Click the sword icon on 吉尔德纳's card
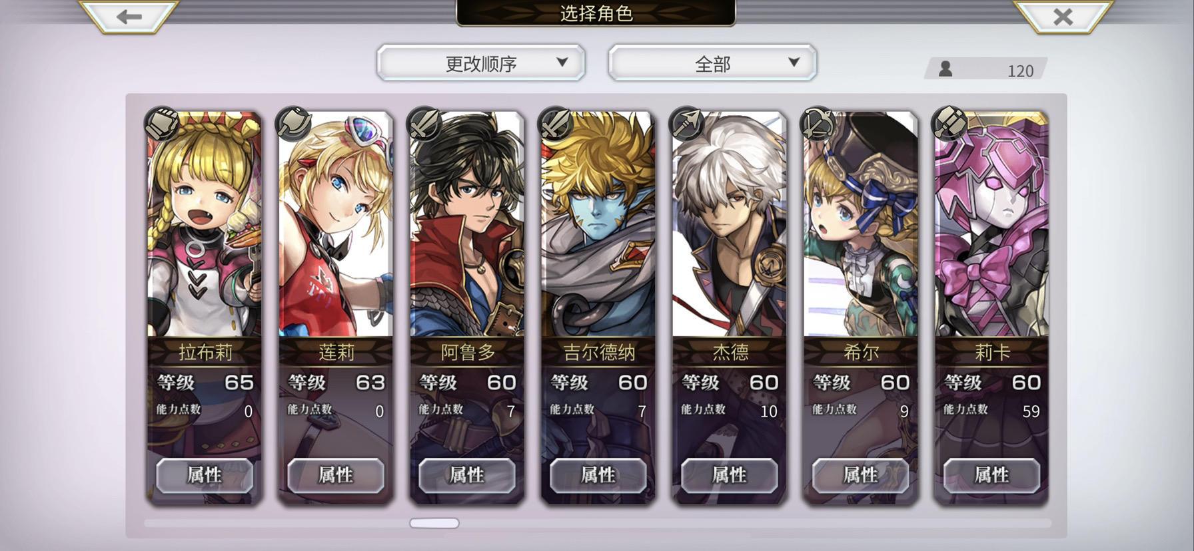Image resolution: width=1194 pixels, height=551 pixels. [x=556, y=124]
